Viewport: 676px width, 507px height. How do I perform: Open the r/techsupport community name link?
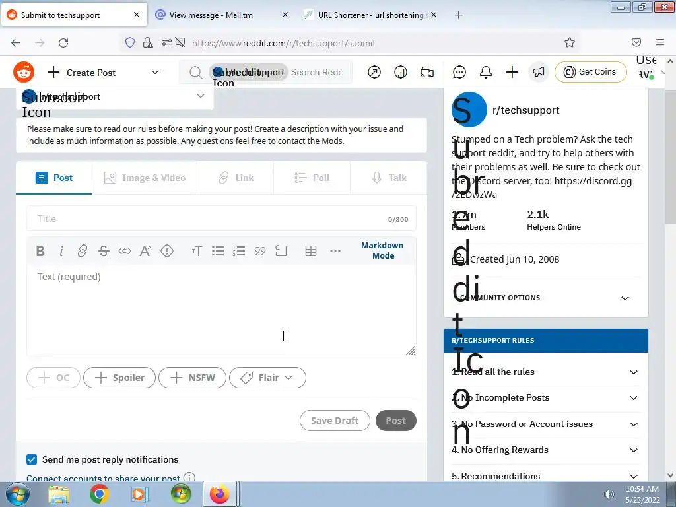(525, 110)
